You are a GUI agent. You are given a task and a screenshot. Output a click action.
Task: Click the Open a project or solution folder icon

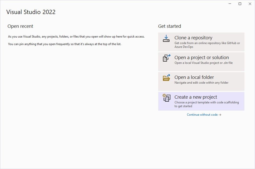[166, 58]
